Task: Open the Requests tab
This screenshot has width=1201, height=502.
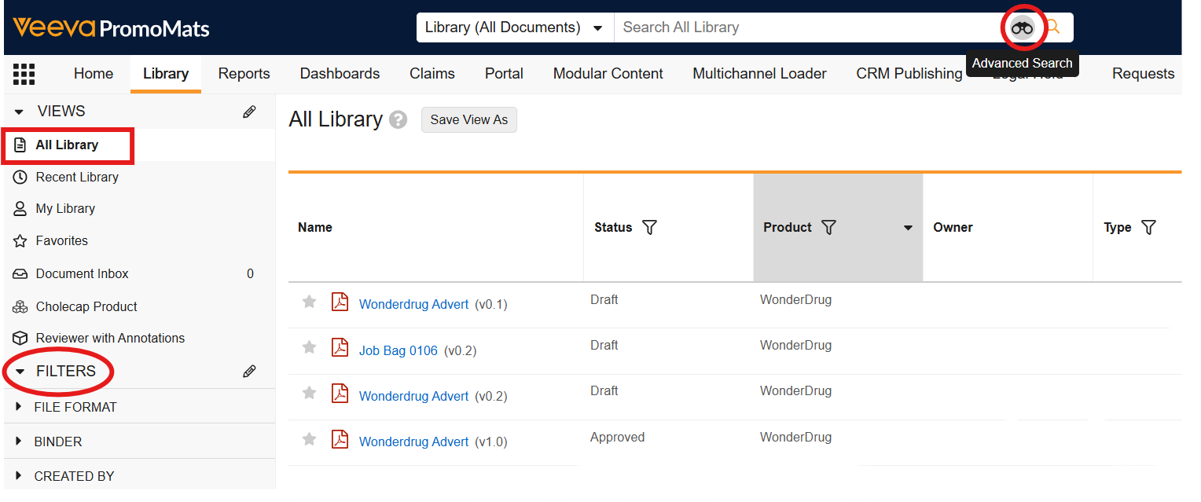Action: click(1143, 74)
